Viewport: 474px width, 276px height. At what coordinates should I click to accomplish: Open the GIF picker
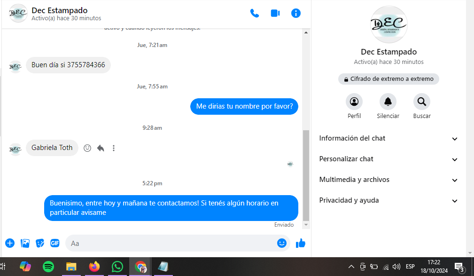coord(54,243)
